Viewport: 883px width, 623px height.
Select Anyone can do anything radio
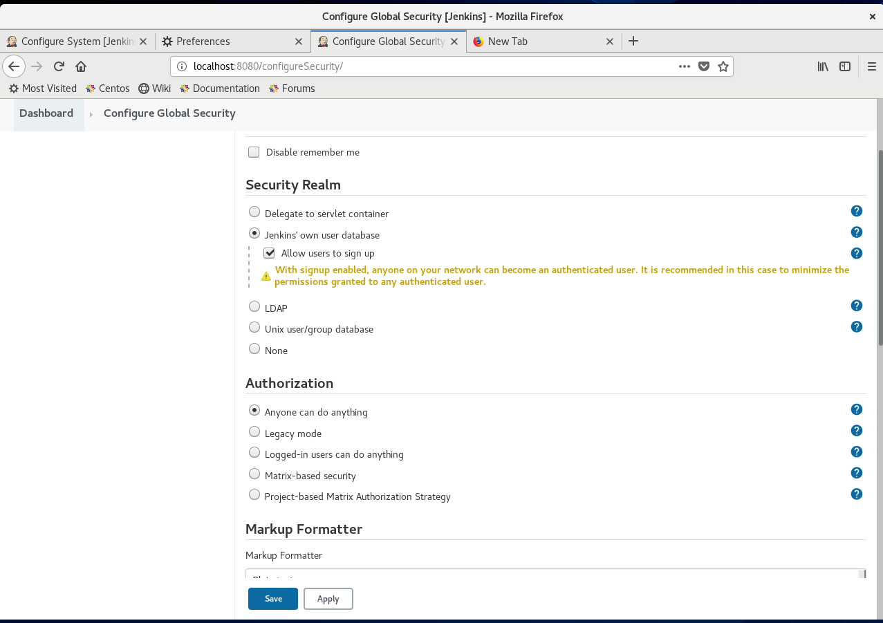[254, 411]
